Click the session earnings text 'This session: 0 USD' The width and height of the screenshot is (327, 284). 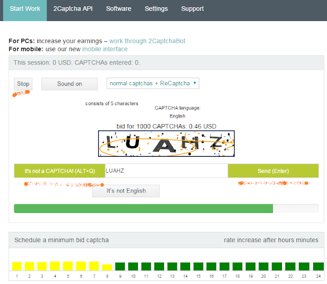[42, 62]
